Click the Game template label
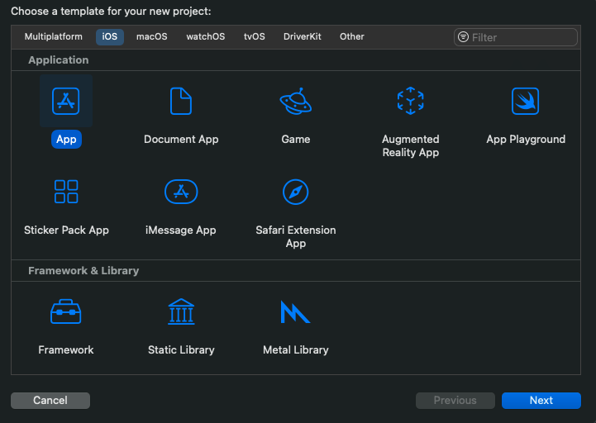 [296, 139]
